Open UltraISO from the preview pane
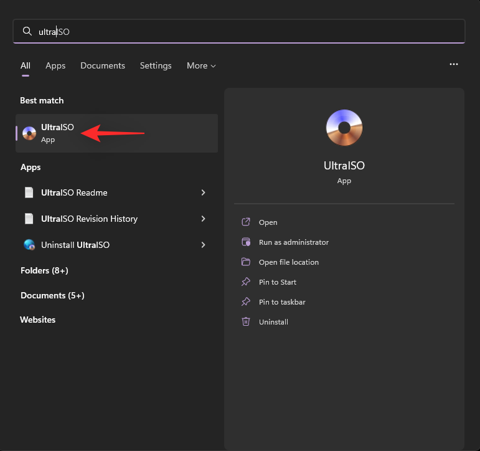480x451 pixels. pyautogui.click(x=268, y=222)
